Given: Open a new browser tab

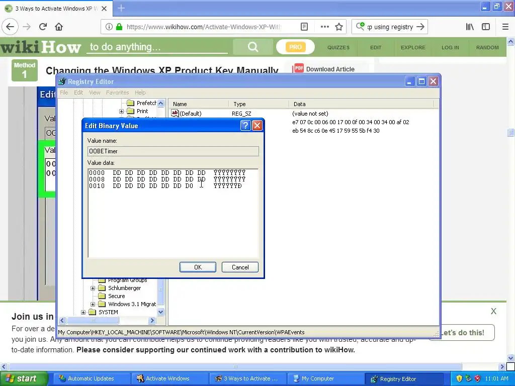Looking at the screenshot, I should 121,8.
